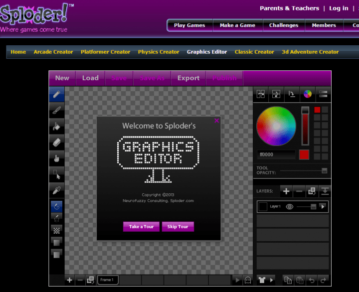Select the Eyedropper color picker tool

(x=56, y=190)
